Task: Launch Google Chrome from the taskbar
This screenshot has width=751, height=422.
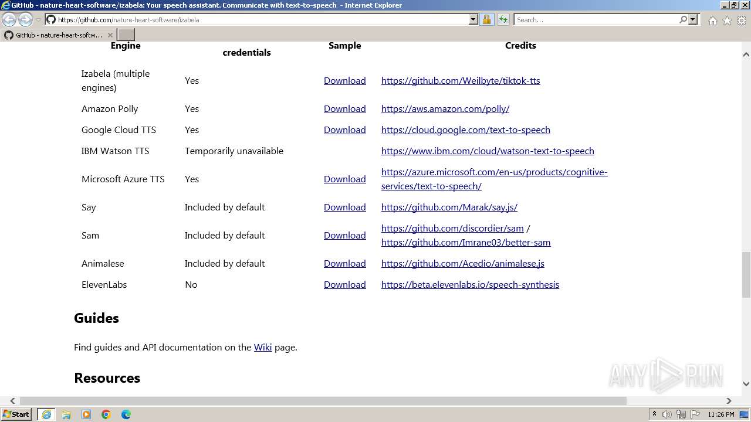Action: point(106,414)
